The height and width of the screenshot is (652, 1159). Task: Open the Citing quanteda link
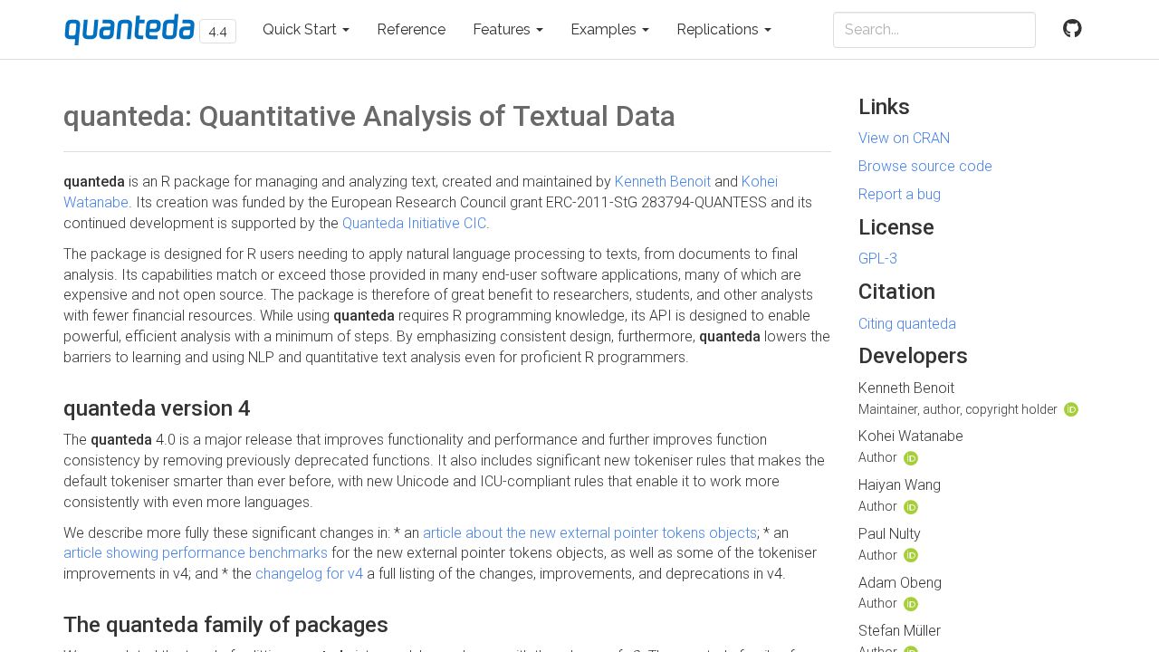coord(907,324)
